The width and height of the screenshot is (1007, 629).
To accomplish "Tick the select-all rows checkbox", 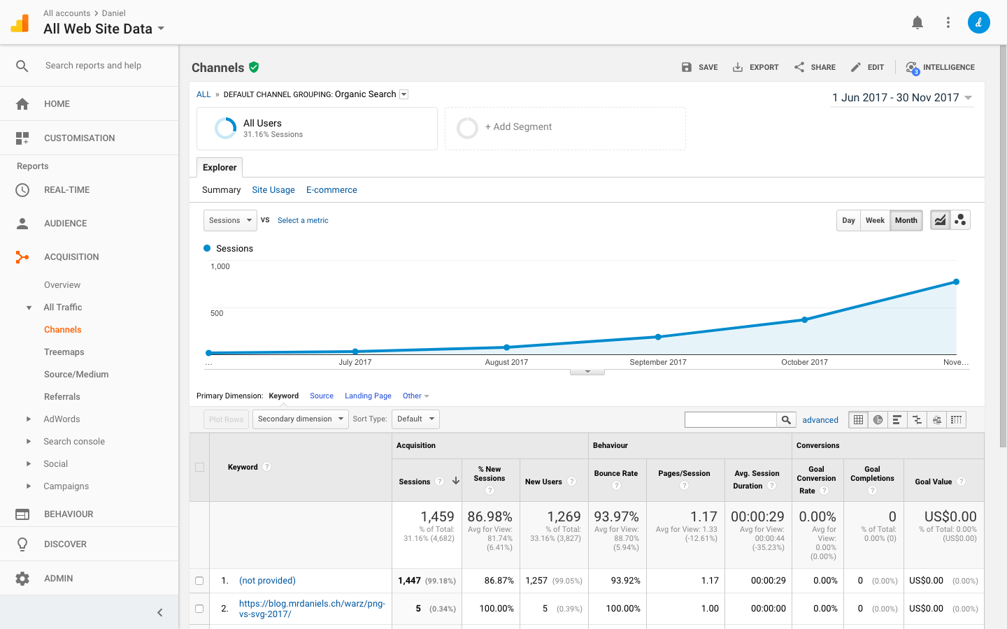I will pyautogui.click(x=200, y=467).
